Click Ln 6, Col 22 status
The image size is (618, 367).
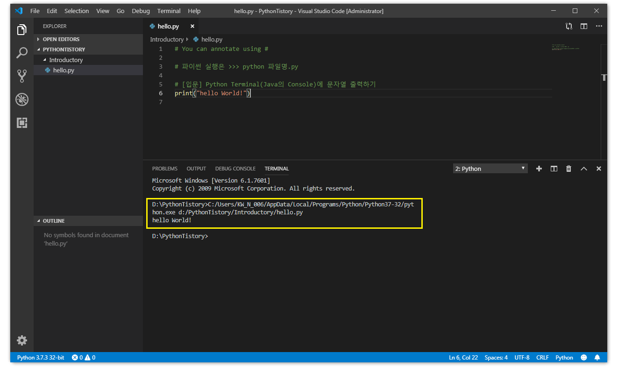(463, 358)
